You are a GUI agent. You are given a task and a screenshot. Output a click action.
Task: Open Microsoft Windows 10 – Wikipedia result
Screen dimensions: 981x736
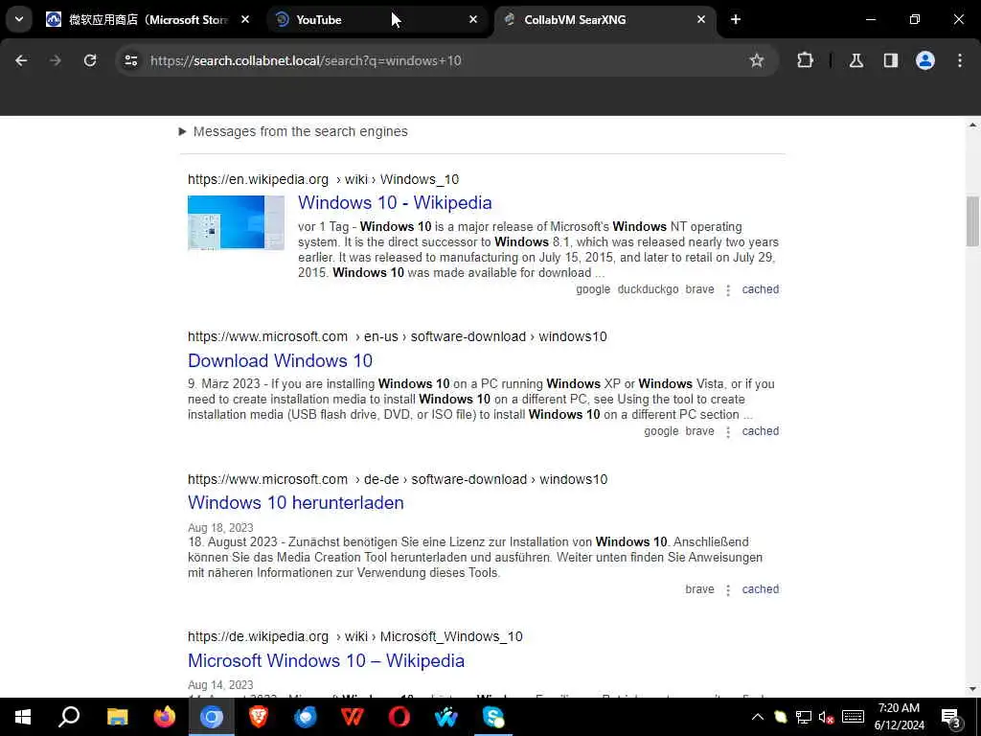326,661
